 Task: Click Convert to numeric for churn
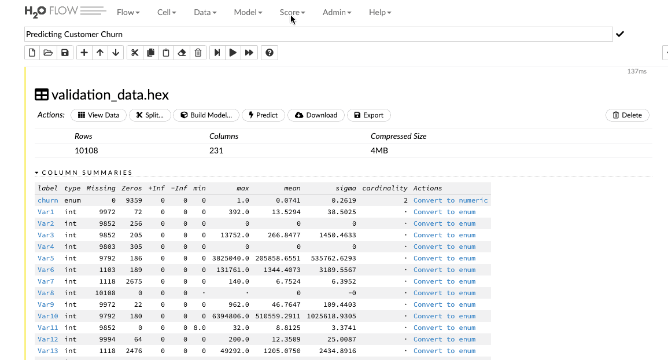pos(451,200)
